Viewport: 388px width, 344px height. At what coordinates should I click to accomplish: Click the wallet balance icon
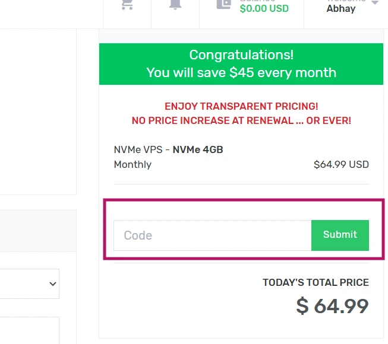(224, 5)
